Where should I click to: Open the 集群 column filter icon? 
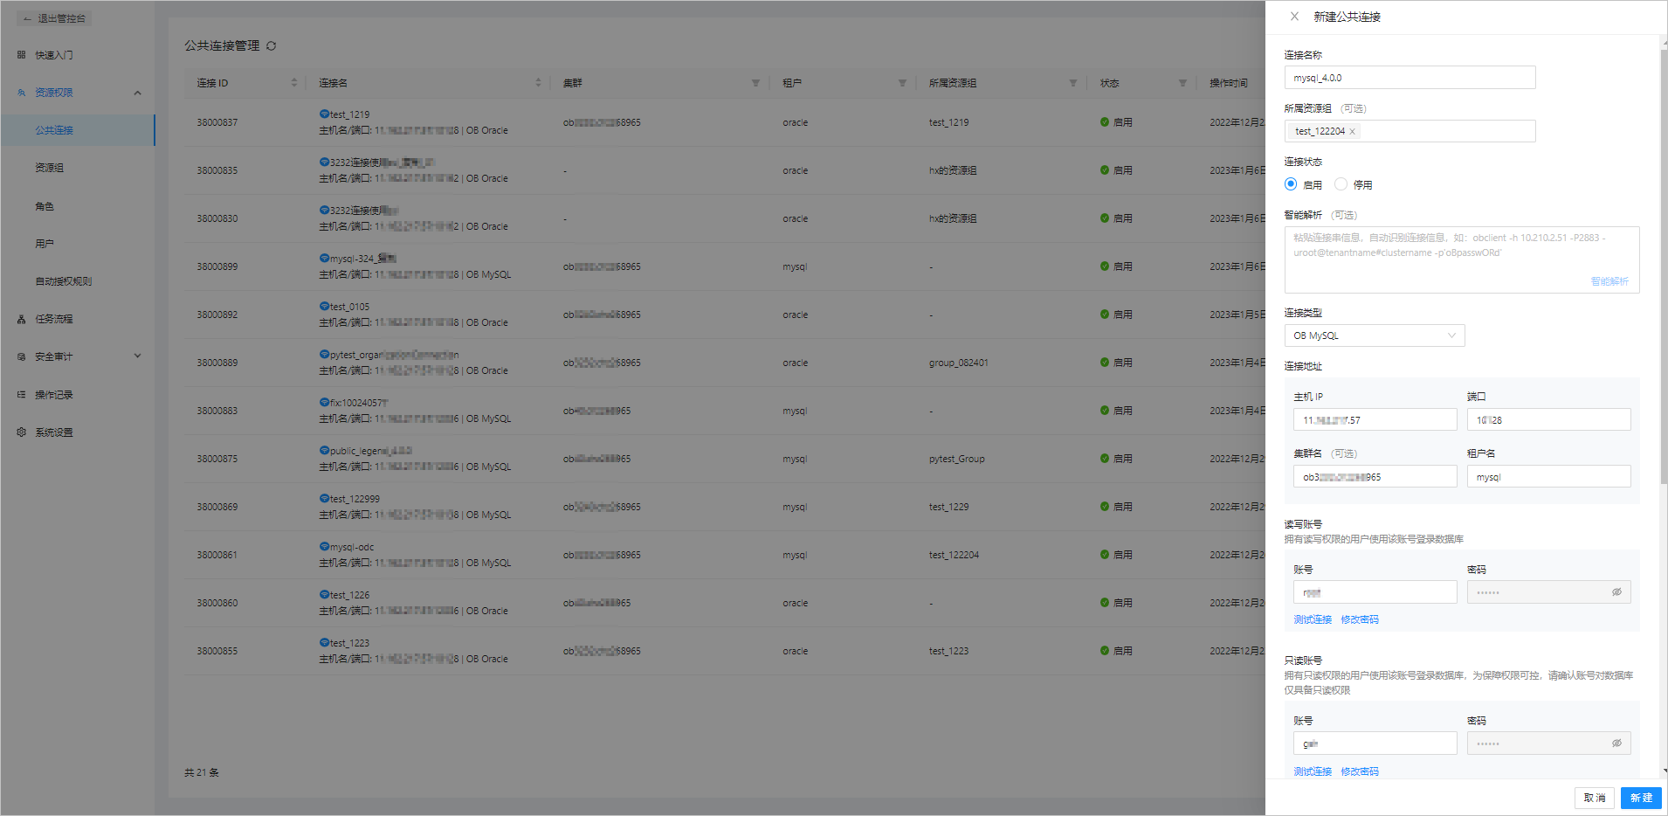pyautogui.click(x=755, y=83)
